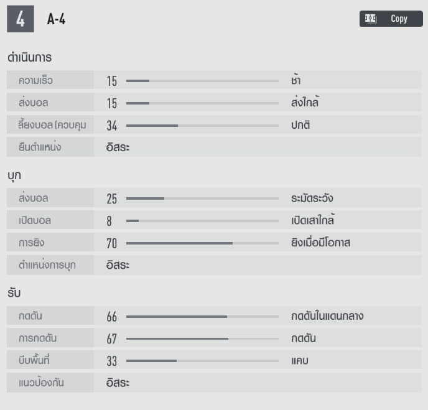
Task: Click the ความเร็ว slider track
Action: 202,81
